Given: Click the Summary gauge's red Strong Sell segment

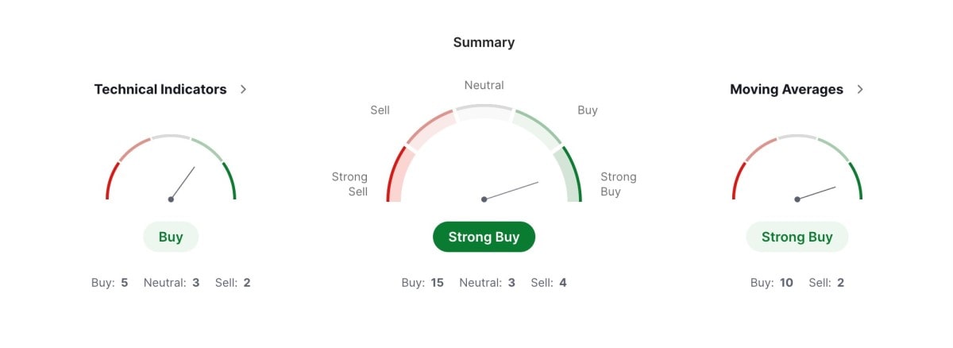Looking at the screenshot, I should (x=395, y=175).
